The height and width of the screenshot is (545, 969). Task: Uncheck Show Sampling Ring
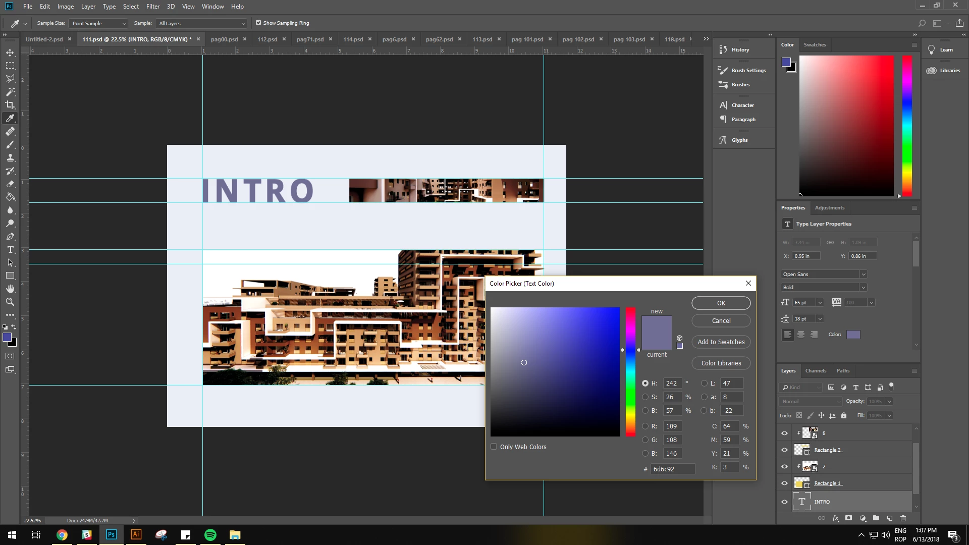[x=258, y=23]
